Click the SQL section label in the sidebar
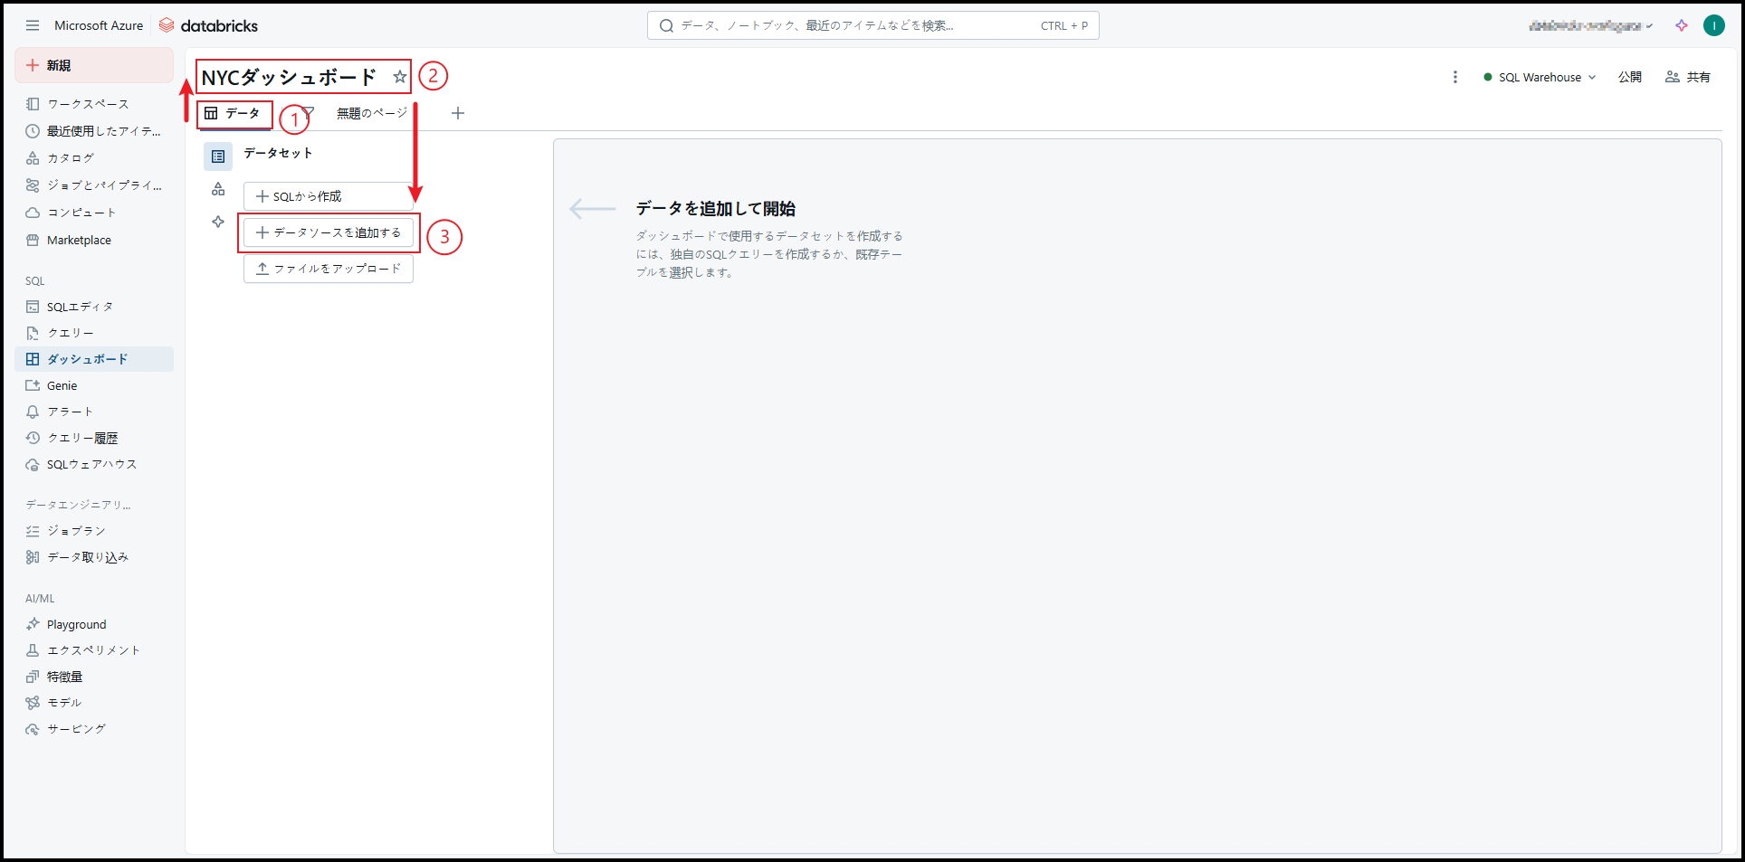Image resolution: width=1745 pixels, height=862 pixels. click(35, 281)
